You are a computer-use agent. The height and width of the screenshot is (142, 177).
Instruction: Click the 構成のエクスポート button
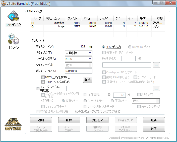point(126,129)
